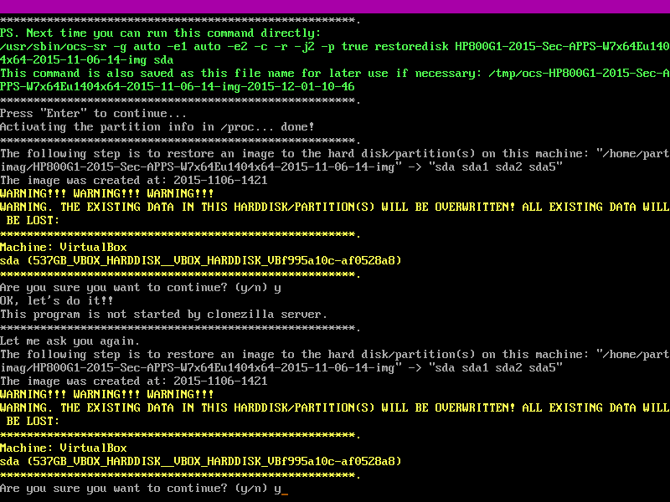670x502 pixels.
Task: Click the "Activating the partition info in /proc... done!" line
Action: tap(157, 127)
